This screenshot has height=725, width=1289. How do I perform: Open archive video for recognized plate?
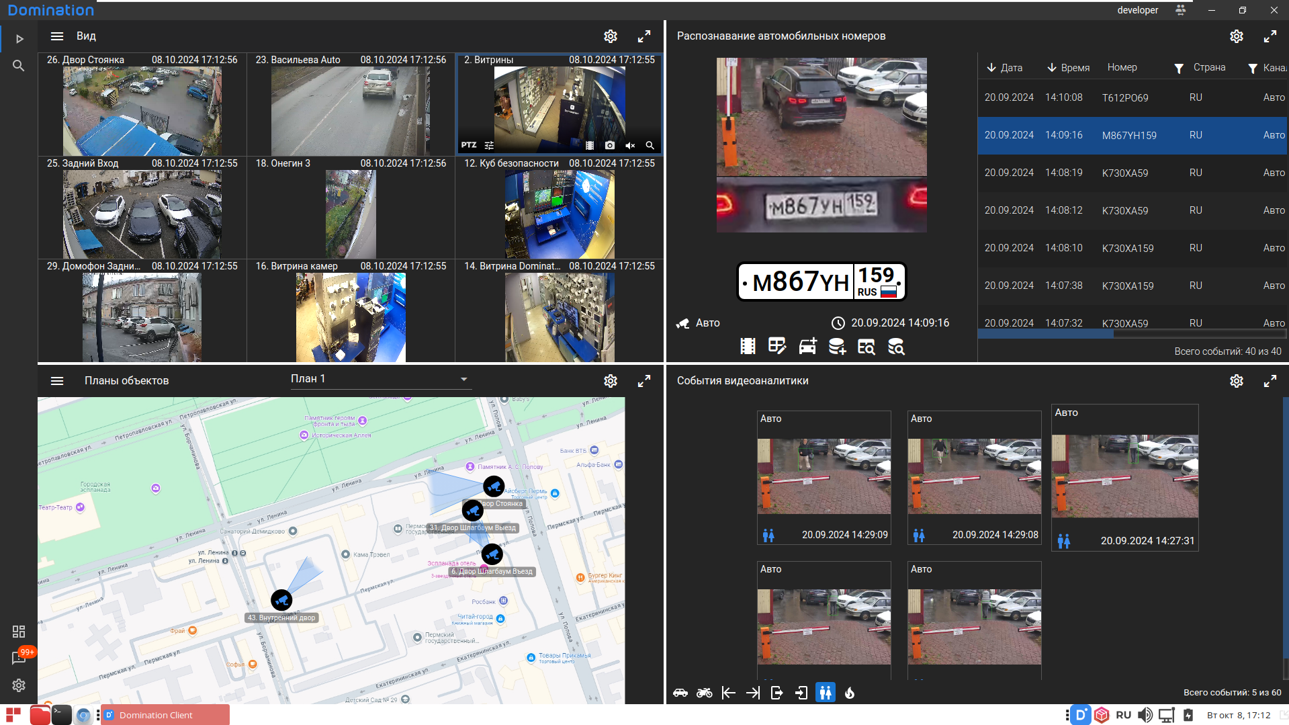pos(748,346)
